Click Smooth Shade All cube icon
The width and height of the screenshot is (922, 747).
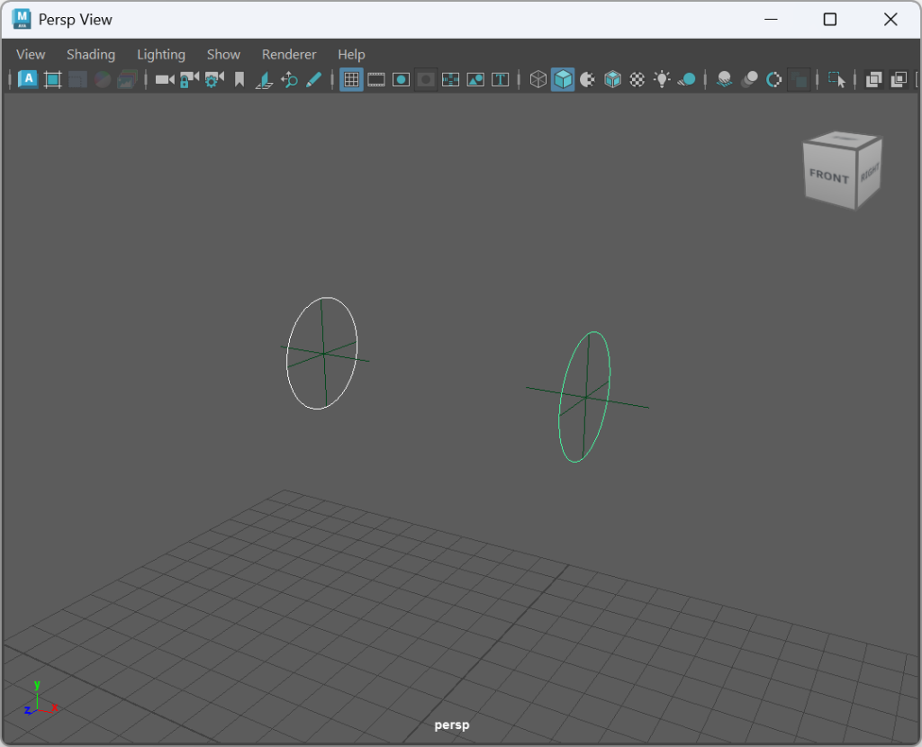tap(563, 80)
